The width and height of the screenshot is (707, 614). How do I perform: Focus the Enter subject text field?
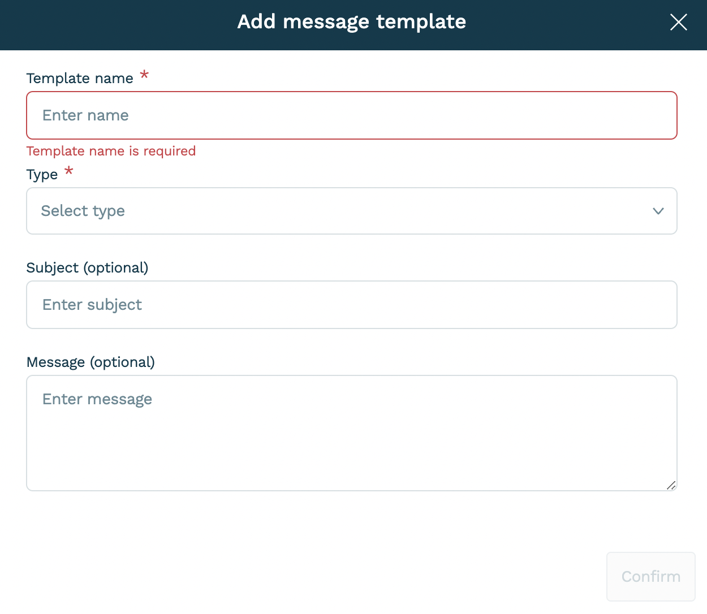click(x=351, y=305)
